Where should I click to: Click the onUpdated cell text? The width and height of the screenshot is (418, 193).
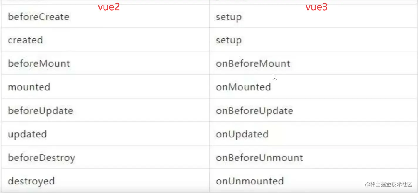(x=242, y=134)
